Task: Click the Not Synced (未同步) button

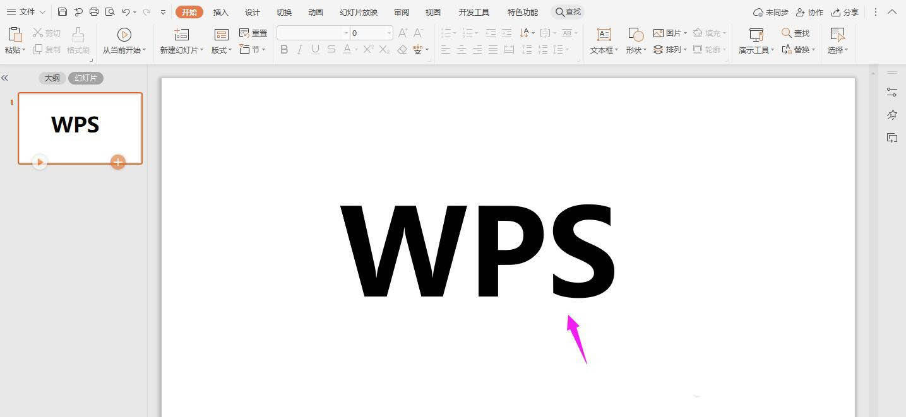Action: pos(771,12)
